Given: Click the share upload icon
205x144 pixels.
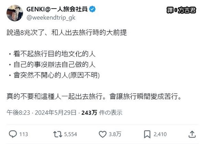Looking at the screenshot, I should tap(192, 134).
